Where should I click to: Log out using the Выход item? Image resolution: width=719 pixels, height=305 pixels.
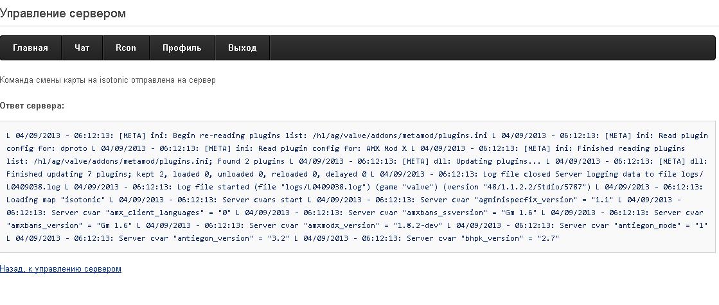(242, 48)
